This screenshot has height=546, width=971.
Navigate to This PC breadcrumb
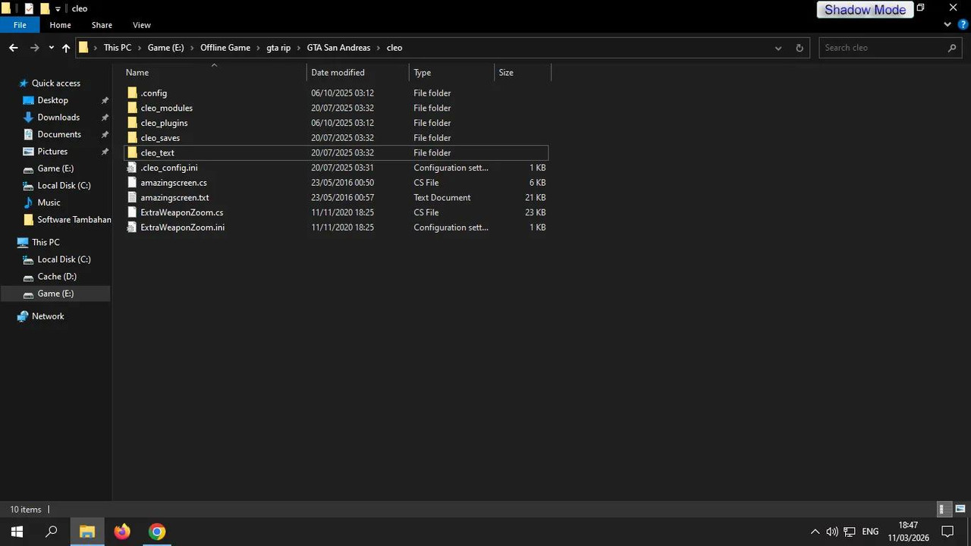(118, 48)
